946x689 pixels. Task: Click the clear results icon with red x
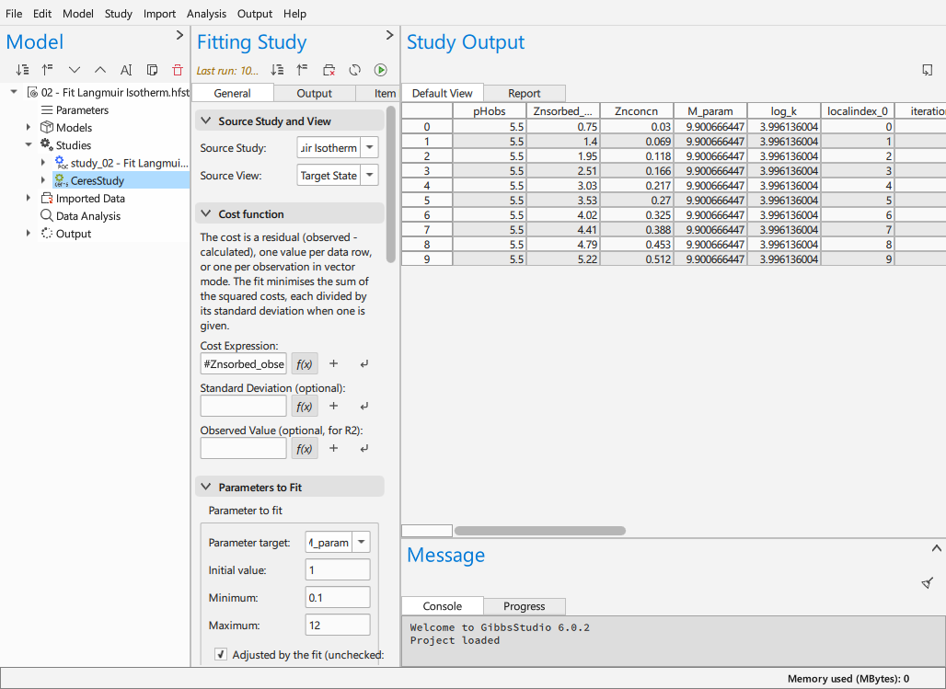pyautogui.click(x=329, y=70)
